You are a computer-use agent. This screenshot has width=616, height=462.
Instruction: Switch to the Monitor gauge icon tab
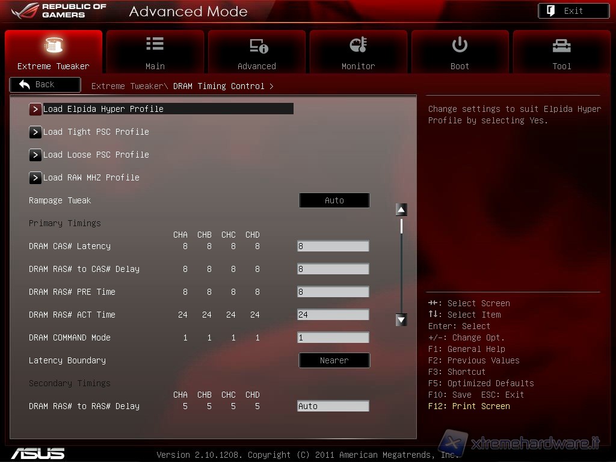pyautogui.click(x=358, y=45)
